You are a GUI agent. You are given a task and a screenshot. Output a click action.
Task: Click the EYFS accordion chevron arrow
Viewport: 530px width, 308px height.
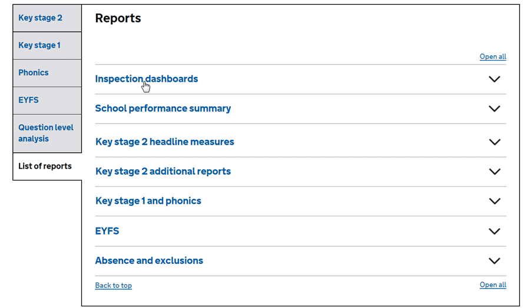tap(494, 232)
